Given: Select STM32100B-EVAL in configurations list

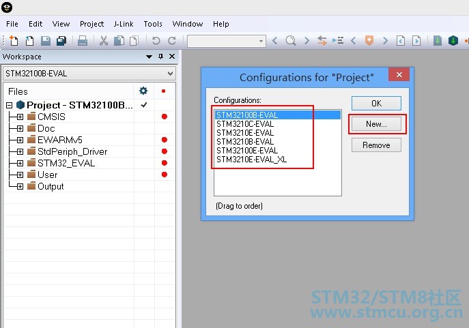Looking at the screenshot, I should 278,115.
